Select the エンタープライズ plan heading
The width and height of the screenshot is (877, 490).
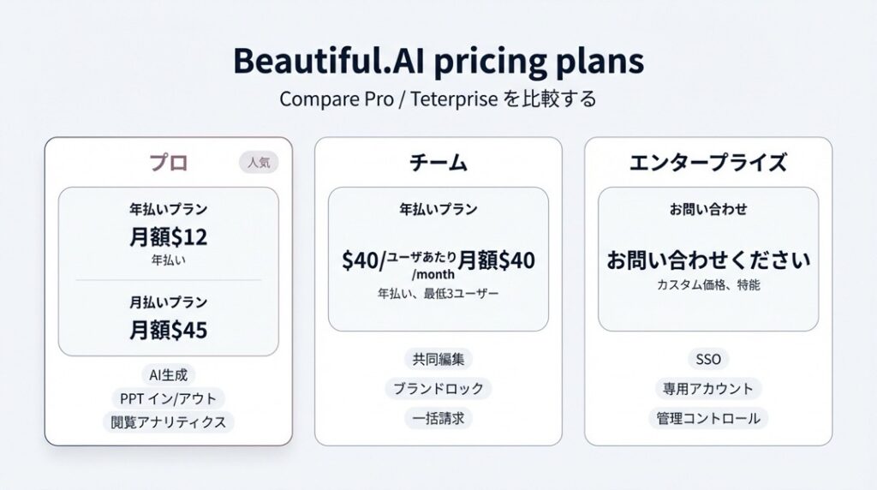click(707, 163)
